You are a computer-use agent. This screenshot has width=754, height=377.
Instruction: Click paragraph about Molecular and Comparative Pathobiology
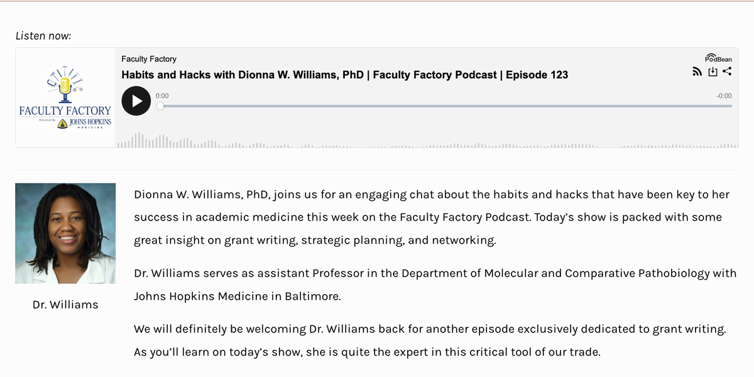(435, 285)
